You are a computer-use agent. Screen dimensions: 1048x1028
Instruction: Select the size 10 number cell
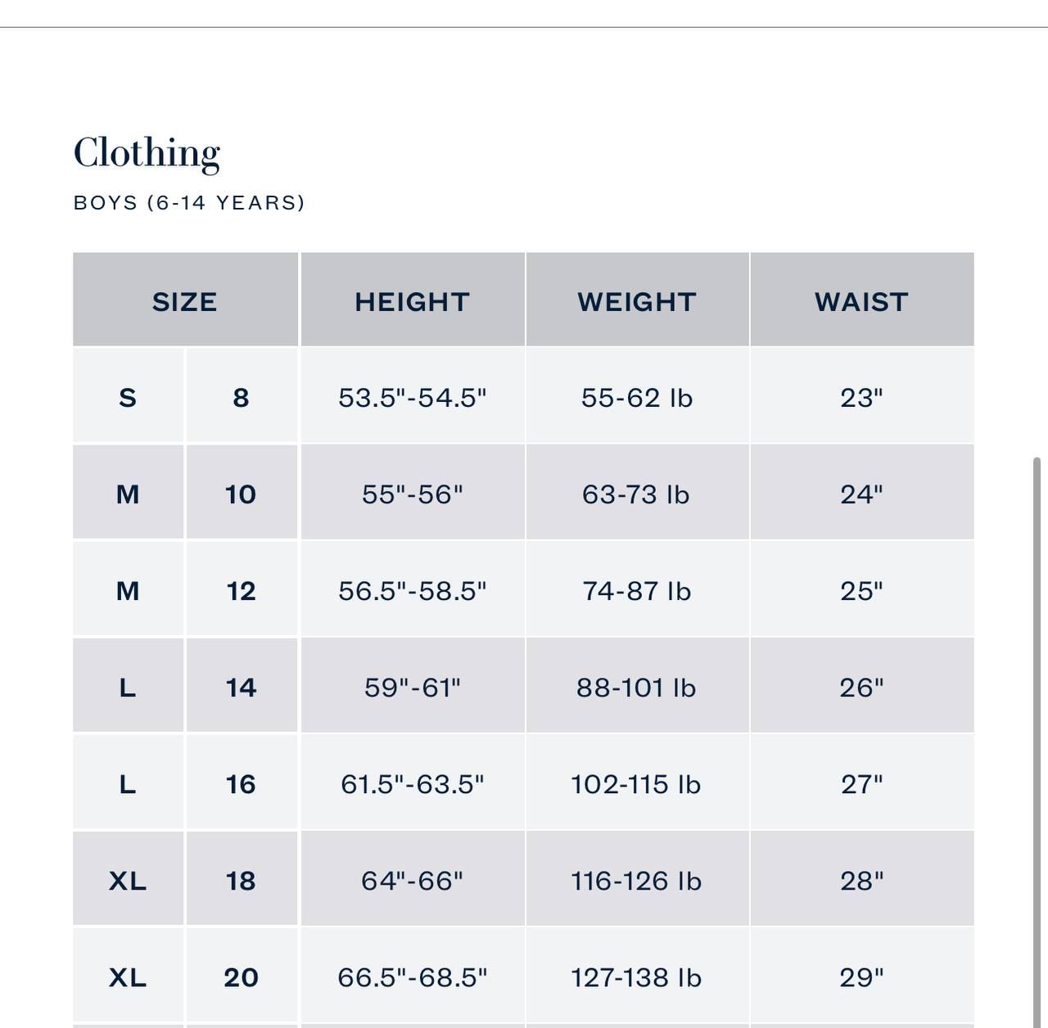click(241, 494)
